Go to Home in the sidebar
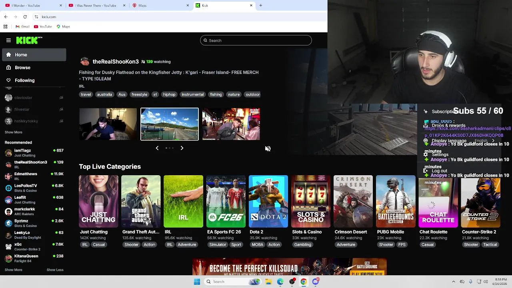512x288 pixels. [x=34, y=55]
